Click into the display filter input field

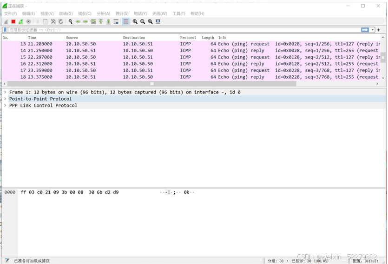184,30
